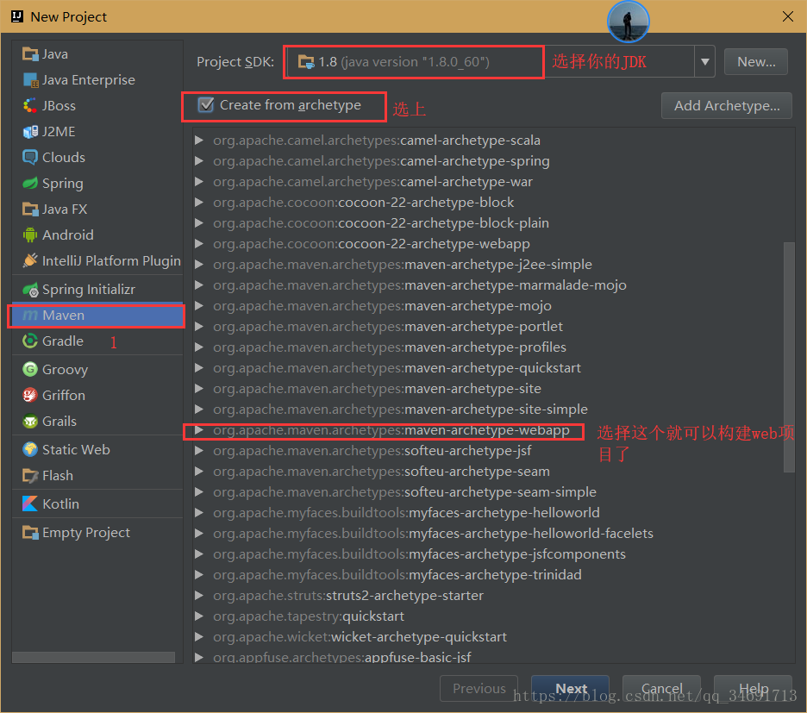Select myfaces-archetype-helloworld-facelets row text
Image resolution: width=807 pixels, height=713 pixels.
click(433, 534)
